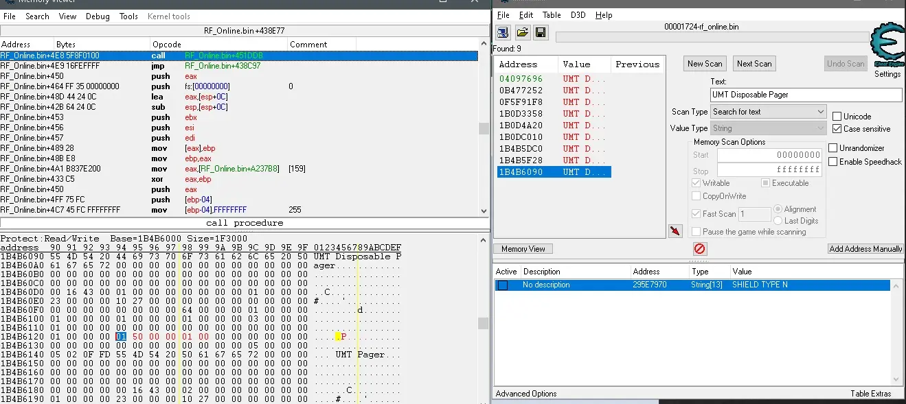Image resolution: width=906 pixels, height=404 pixels.
Task: Click the Stop address field
Action: (769, 169)
